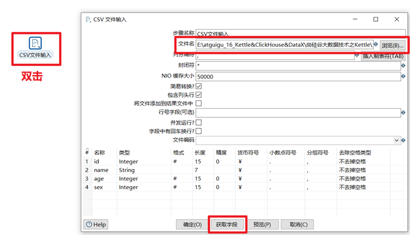Click the variable diamond icon beside 文件编码

[403, 140]
